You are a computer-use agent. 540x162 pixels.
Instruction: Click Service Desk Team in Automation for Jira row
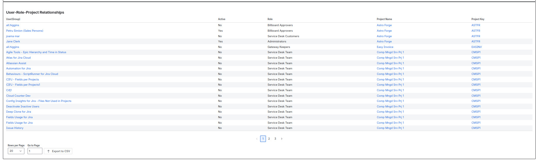coord(280,69)
